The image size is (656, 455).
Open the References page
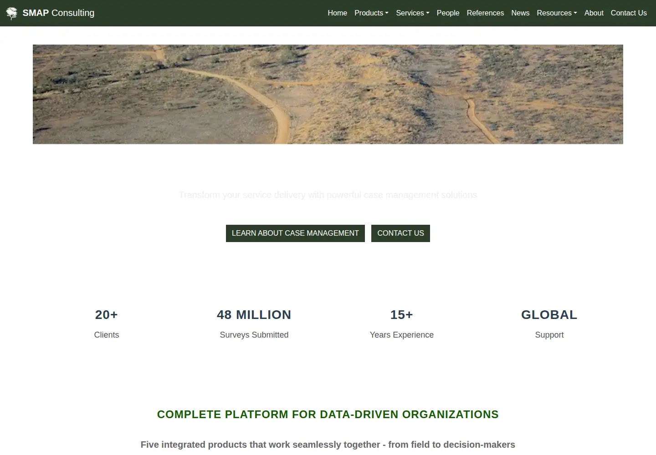(485, 13)
